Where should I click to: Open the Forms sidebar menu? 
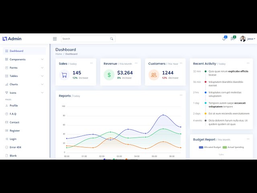pyautogui.click(x=24, y=68)
